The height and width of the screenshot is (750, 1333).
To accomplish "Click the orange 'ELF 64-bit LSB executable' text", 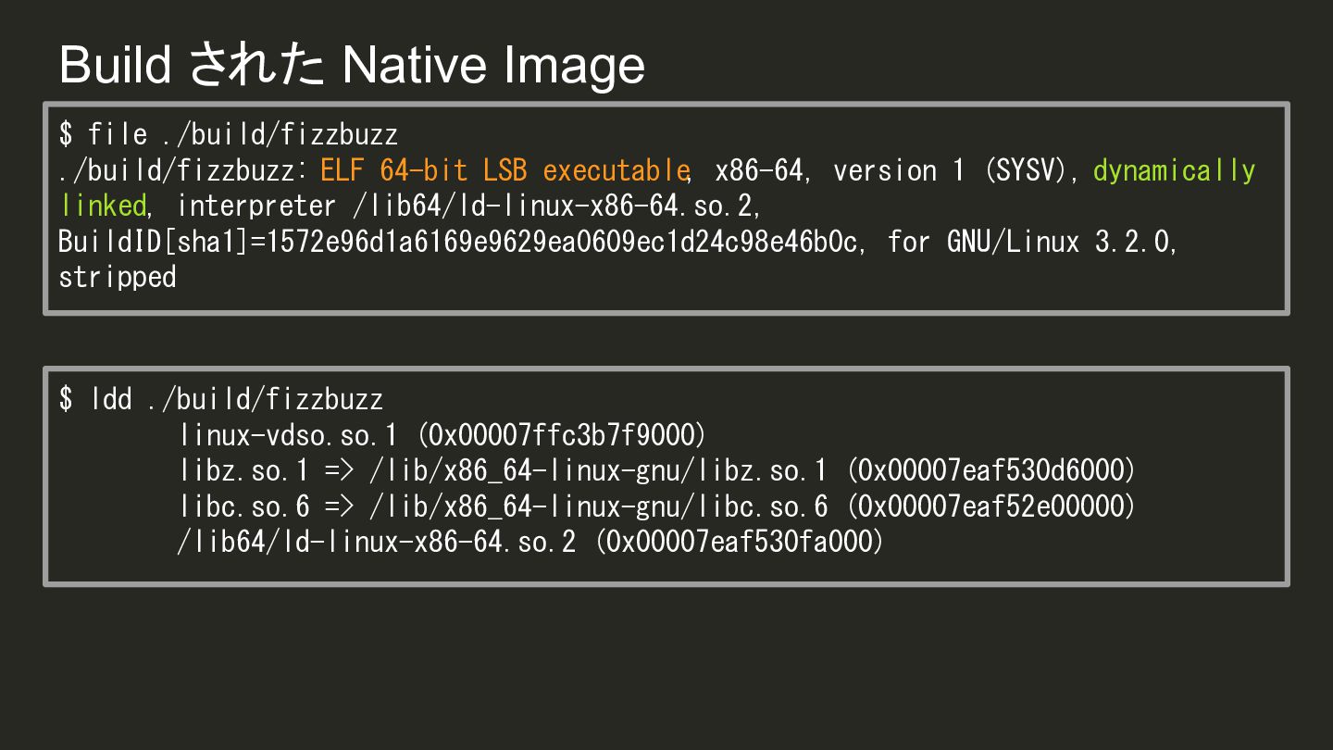I will 505,170.
